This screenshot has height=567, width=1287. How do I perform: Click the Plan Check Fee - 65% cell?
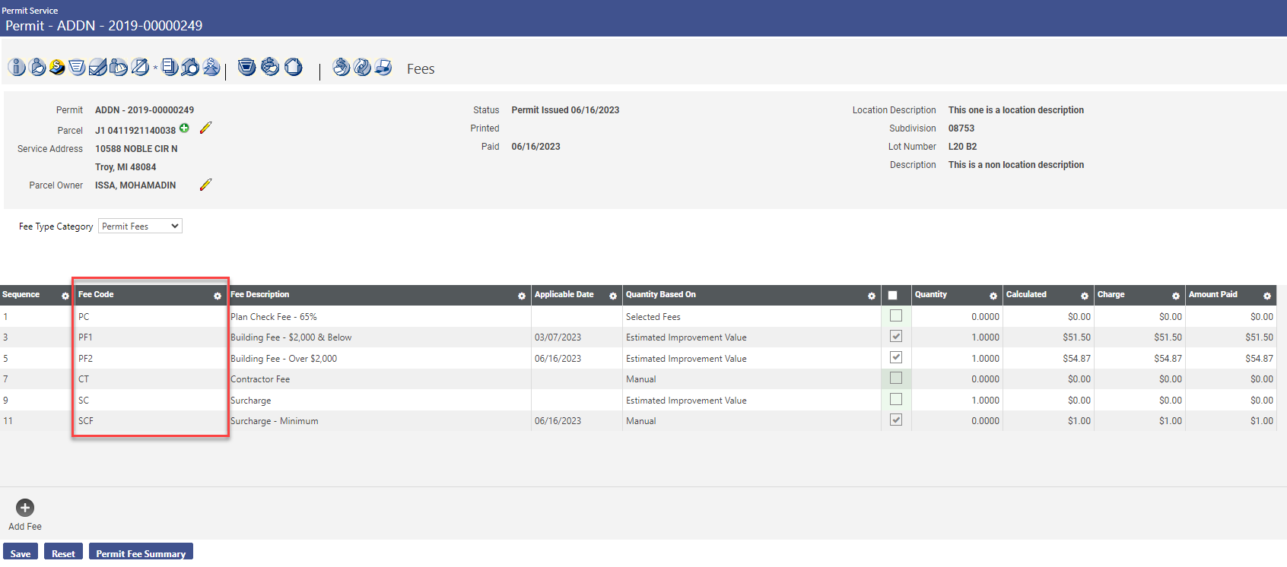pyautogui.click(x=379, y=316)
